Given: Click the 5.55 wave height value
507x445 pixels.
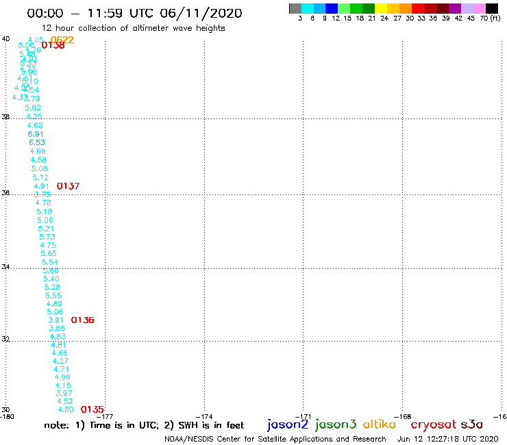Looking at the screenshot, I should click(x=53, y=295).
